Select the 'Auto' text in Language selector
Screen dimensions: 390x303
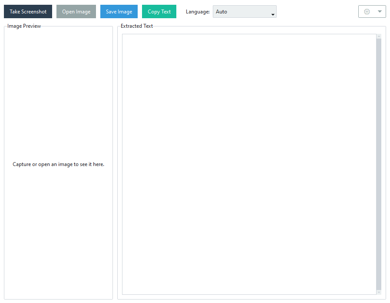click(x=221, y=12)
